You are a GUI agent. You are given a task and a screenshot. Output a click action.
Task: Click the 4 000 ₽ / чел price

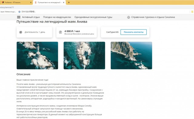[72, 31]
